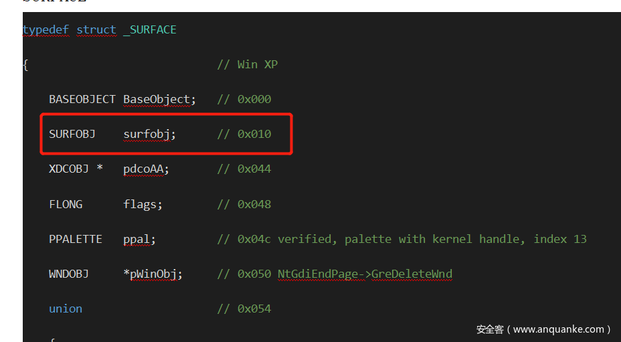Click the SURFOBJ type name
621x342 pixels.
pyautogui.click(x=72, y=135)
